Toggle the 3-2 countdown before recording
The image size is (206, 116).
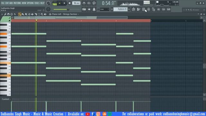coord(89,3)
